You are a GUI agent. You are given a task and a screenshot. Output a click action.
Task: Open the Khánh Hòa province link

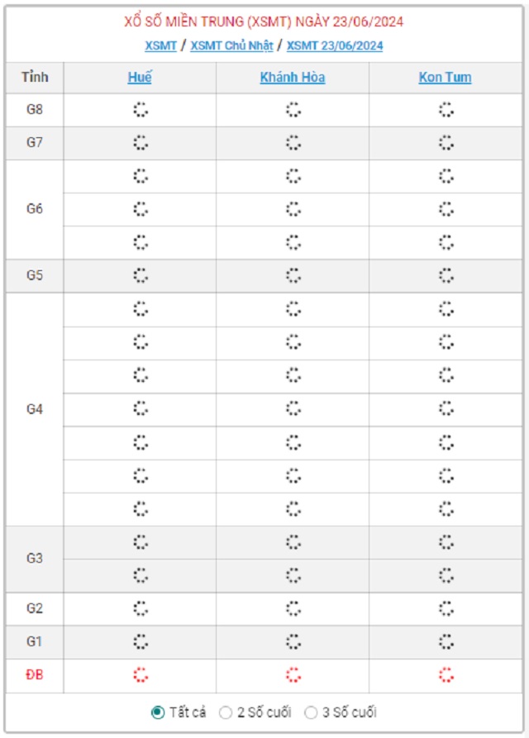point(293,78)
